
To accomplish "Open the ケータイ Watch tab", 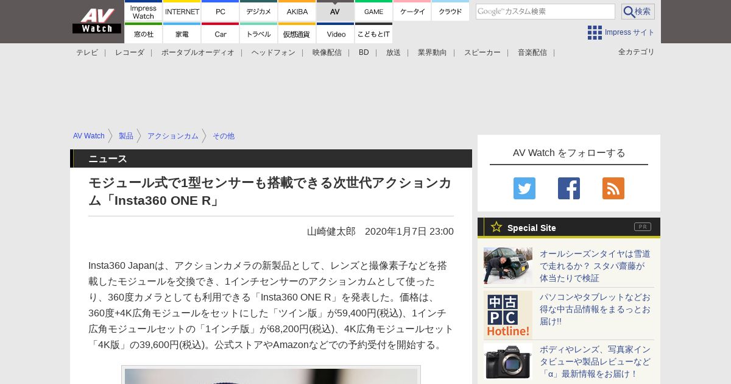I will point(412,10).
